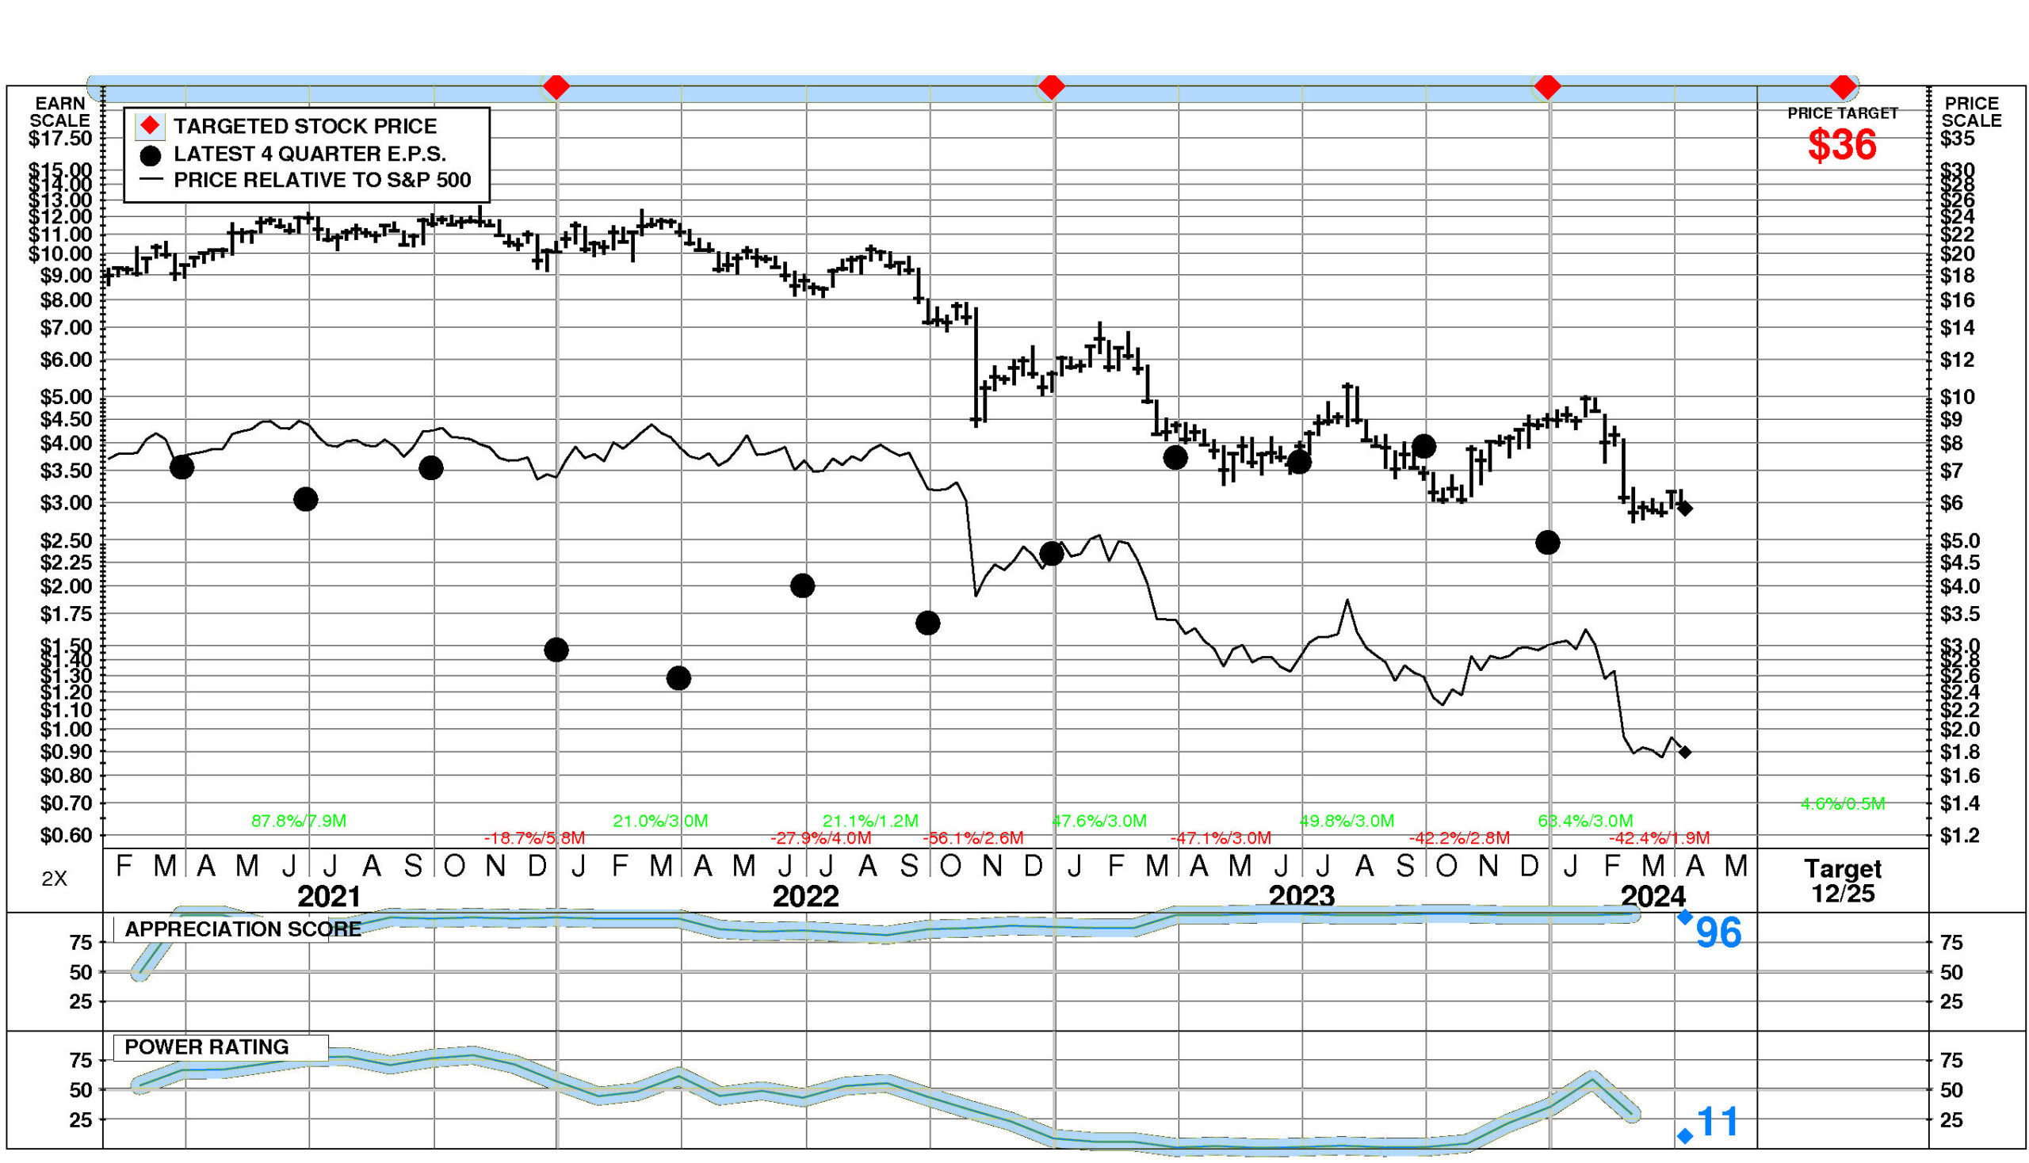
Task: Click the PRICE RELATIVE TO S&P 500 legend entry
Action: tap(322, 180)
